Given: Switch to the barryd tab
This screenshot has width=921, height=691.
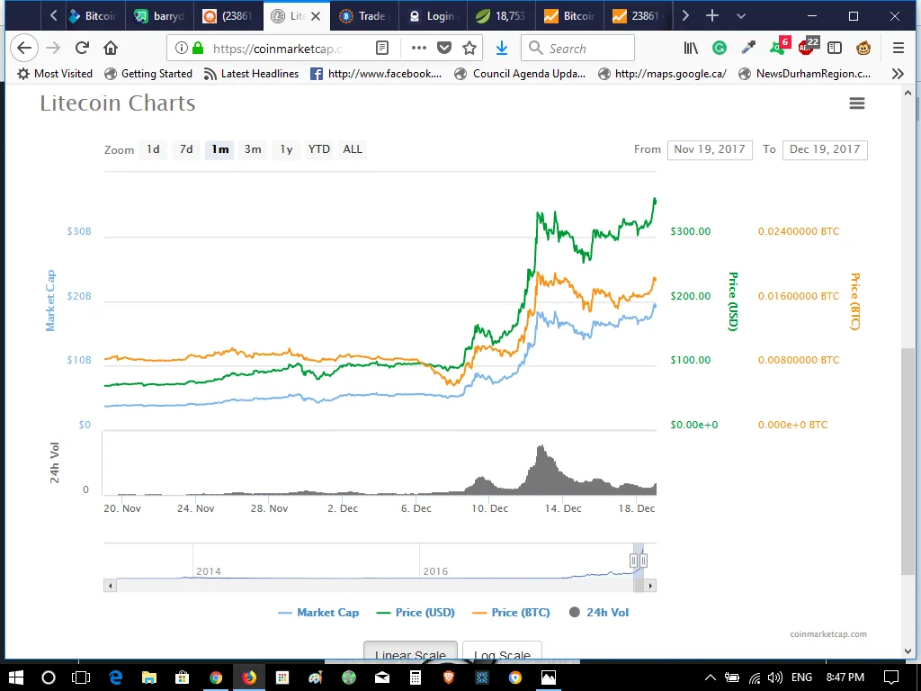Looking at the screenshot, I should point(158,16).
